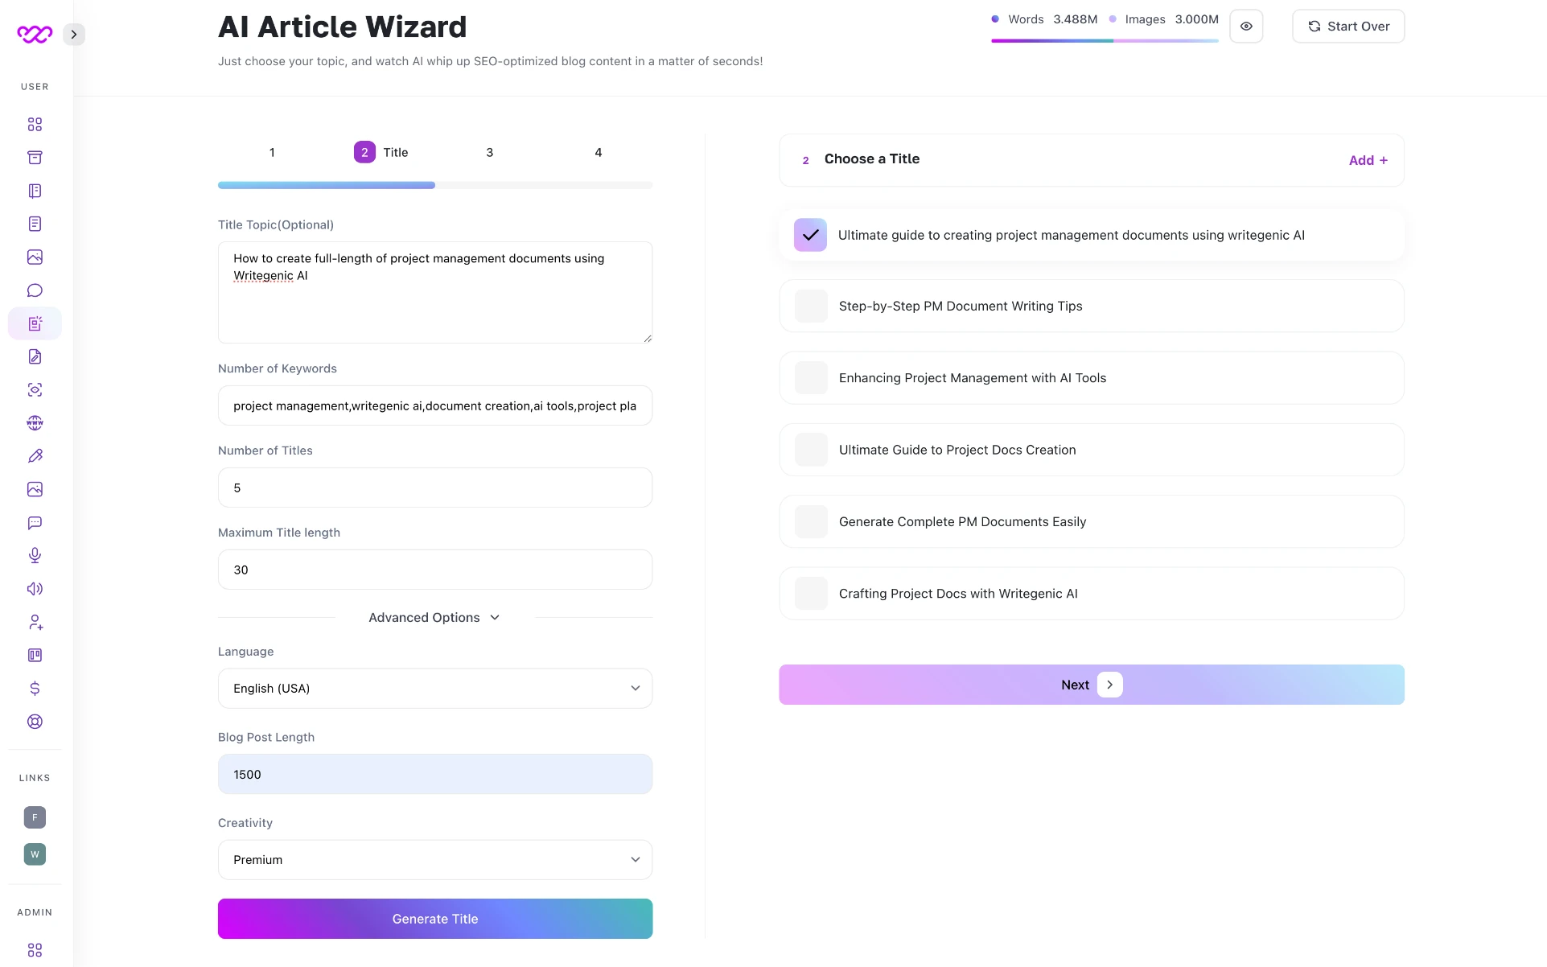
Task: Toggle the eye visibility button in header
Action: 1246,27
